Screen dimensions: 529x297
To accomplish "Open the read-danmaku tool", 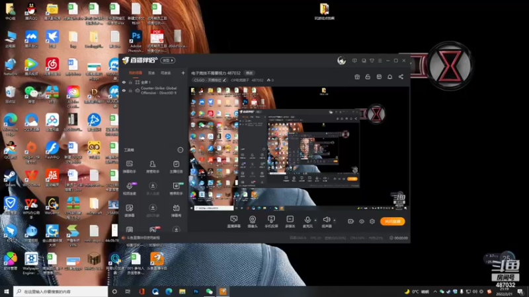I will 130,211.
